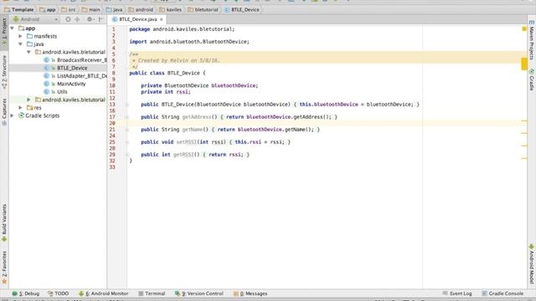
Task: Open the Maven Projects side panel
Action: (532, 39)
